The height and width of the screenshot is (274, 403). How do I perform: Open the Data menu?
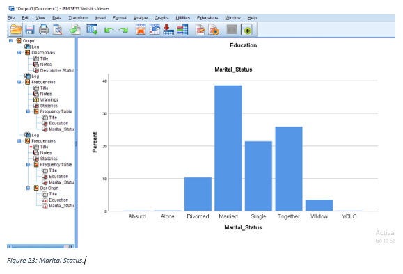pyautogui.click(x=57, y=17)
